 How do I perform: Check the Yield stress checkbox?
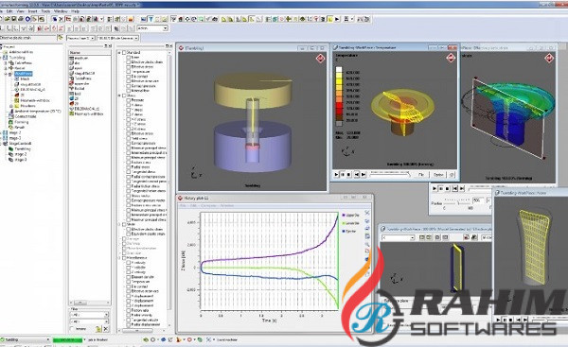128,138
